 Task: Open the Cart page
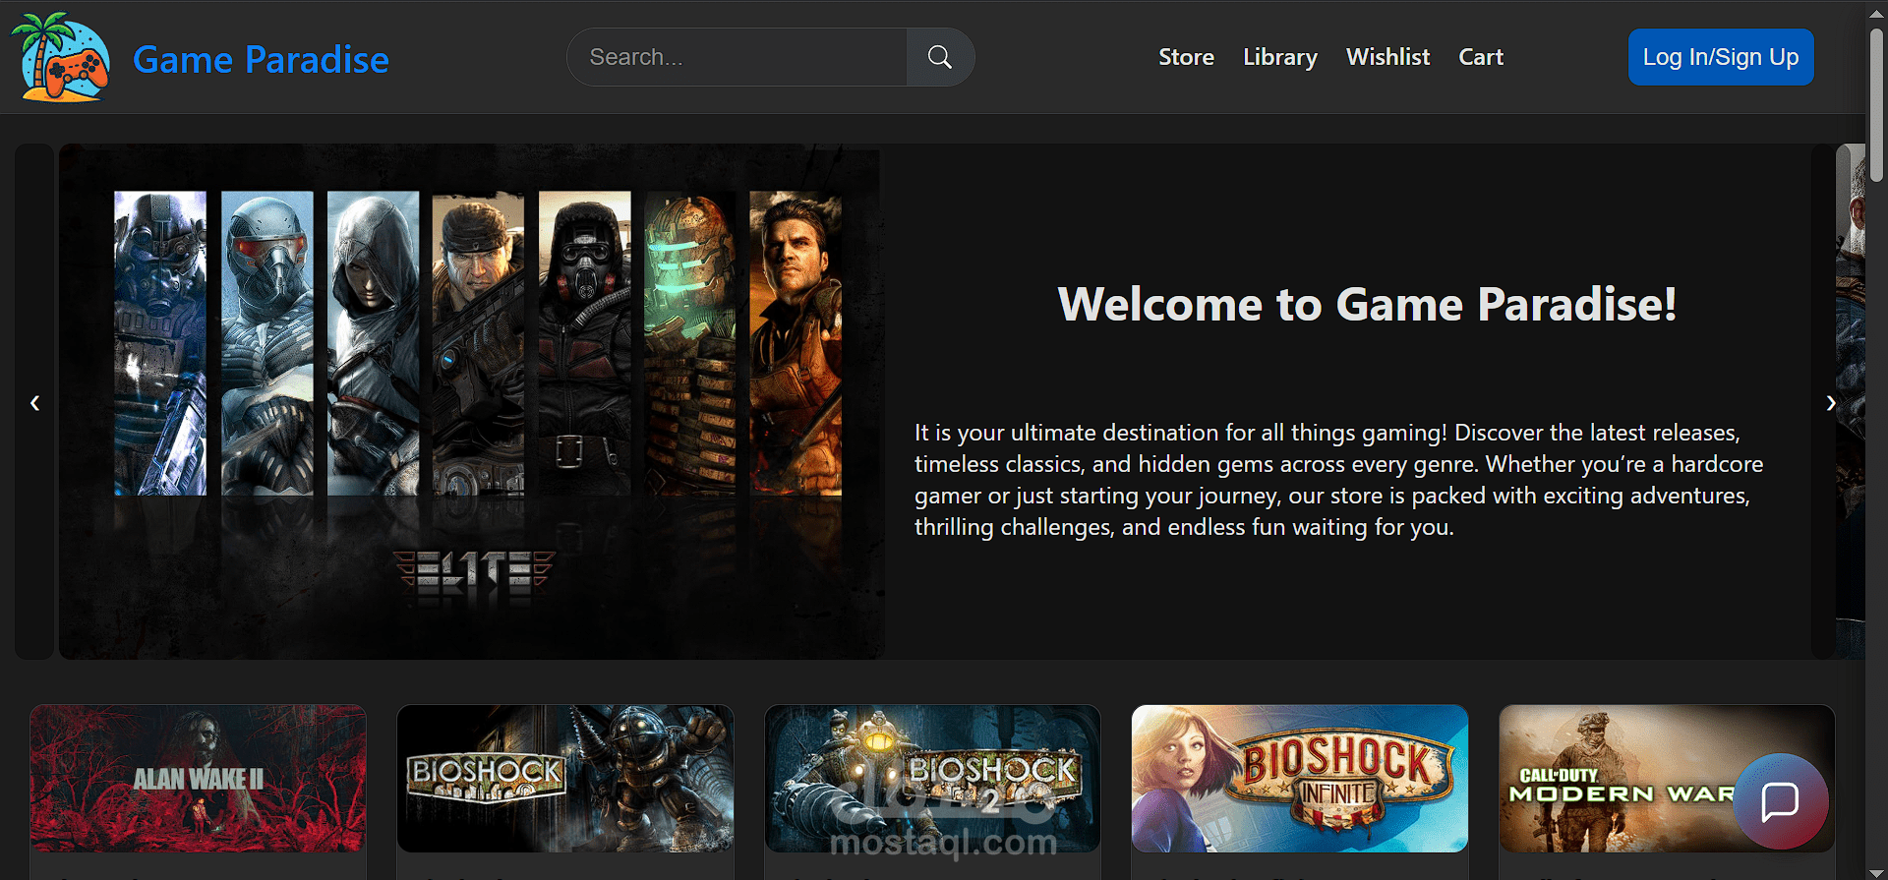tap(1481, 57)
